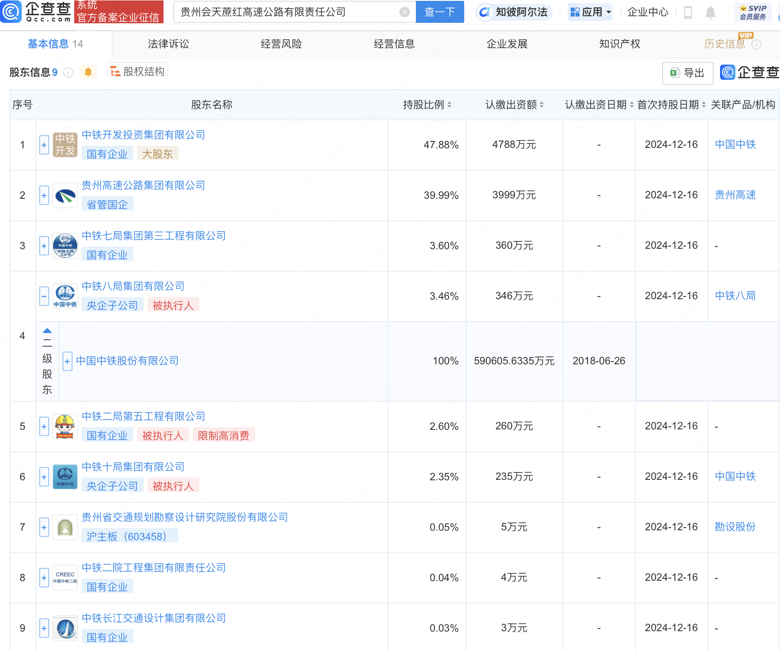Open 中铁八局集团有限公司 link
Image resolution: width=780 pixels, height=651 pixels.
(133, 286)
